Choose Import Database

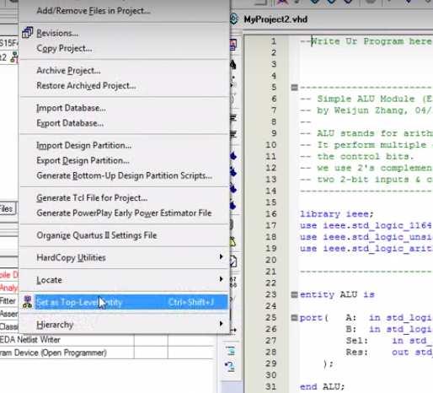pyautogui.click(x=71, y=108)
